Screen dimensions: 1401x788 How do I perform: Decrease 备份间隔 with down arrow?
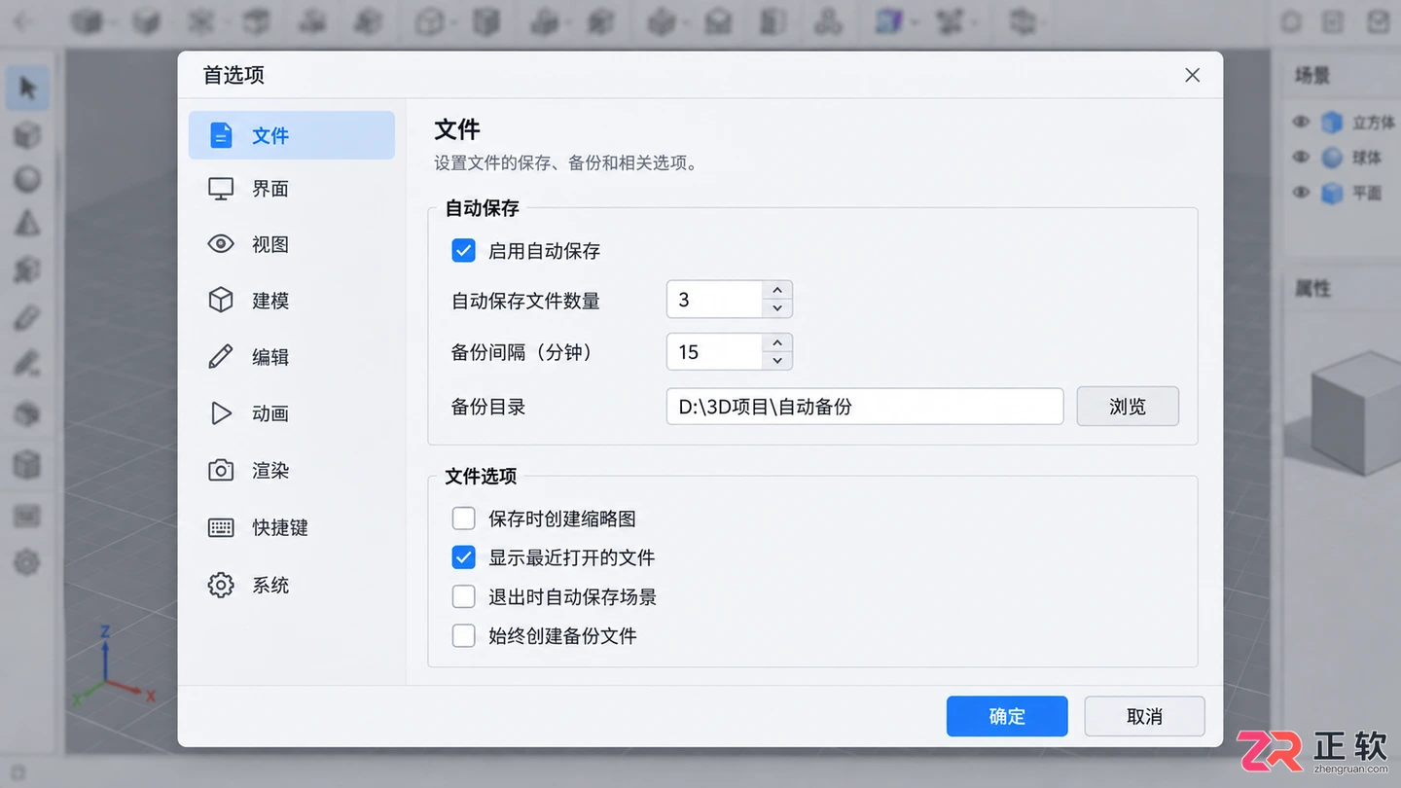point(776,361)
